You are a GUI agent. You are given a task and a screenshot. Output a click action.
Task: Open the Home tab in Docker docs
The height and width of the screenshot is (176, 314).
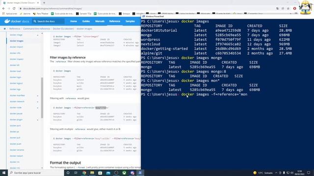click(74, 21)
